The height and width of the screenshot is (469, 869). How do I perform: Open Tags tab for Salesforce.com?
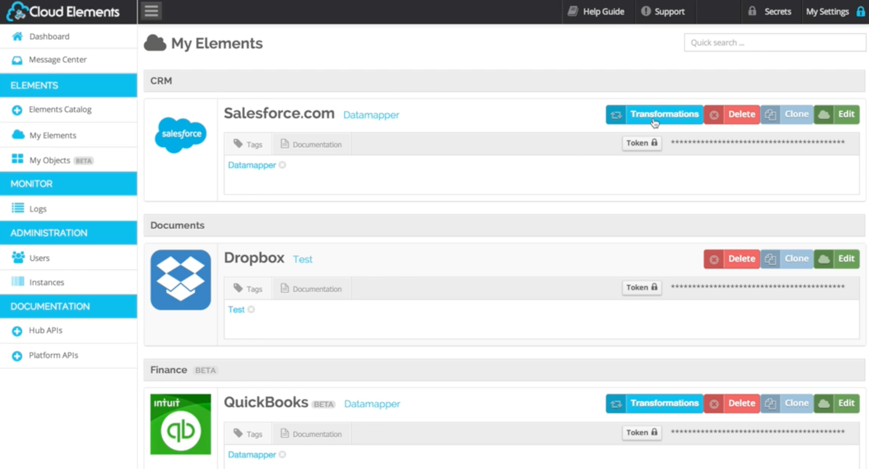point(248,144)
